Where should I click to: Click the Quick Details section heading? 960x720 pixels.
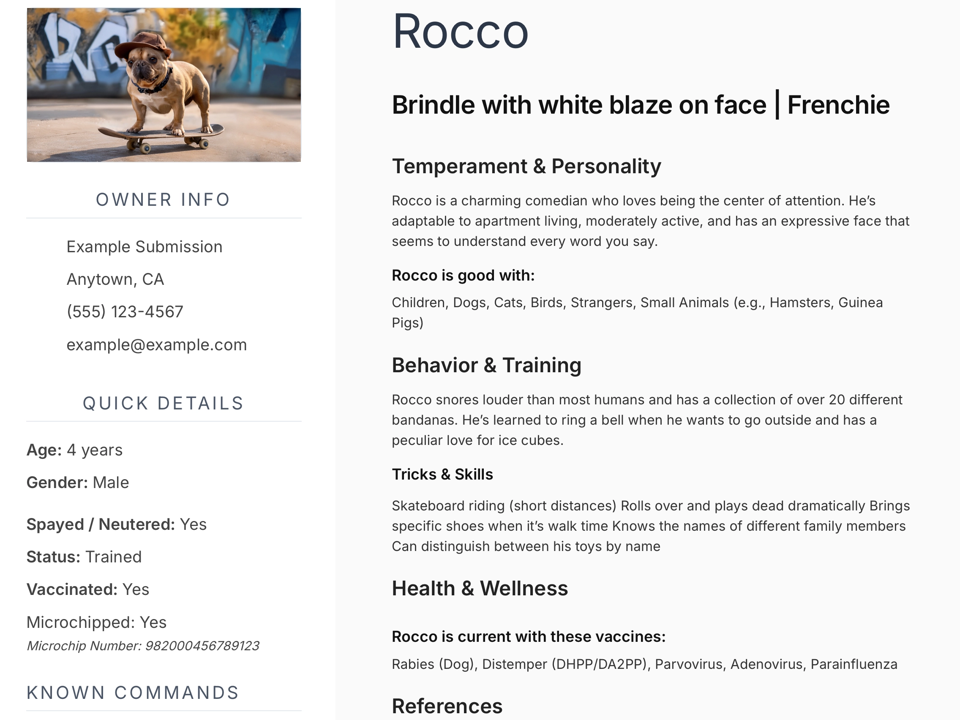point(163,403)
